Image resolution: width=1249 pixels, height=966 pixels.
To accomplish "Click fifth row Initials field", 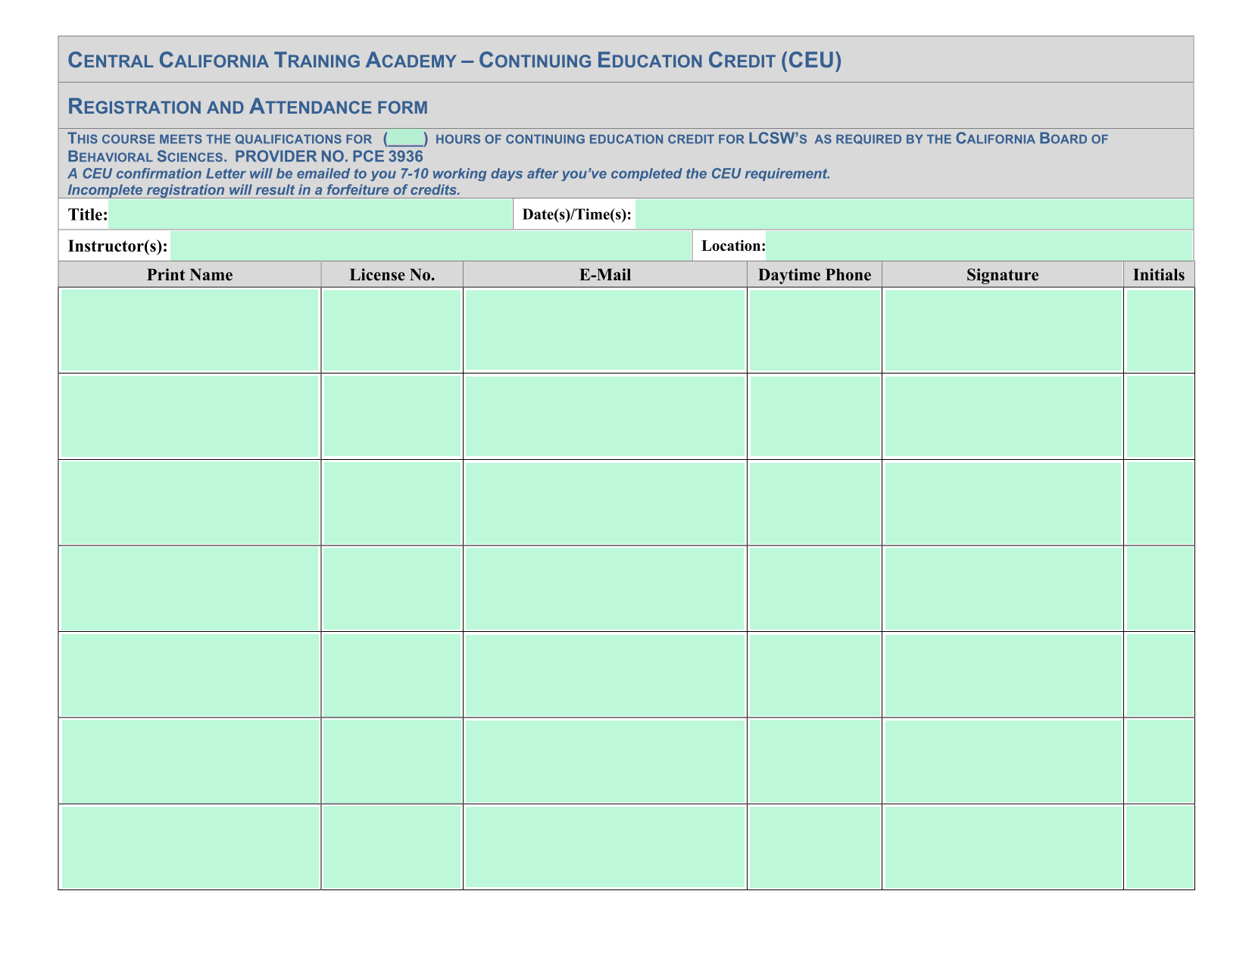I will pos(1160,675).
